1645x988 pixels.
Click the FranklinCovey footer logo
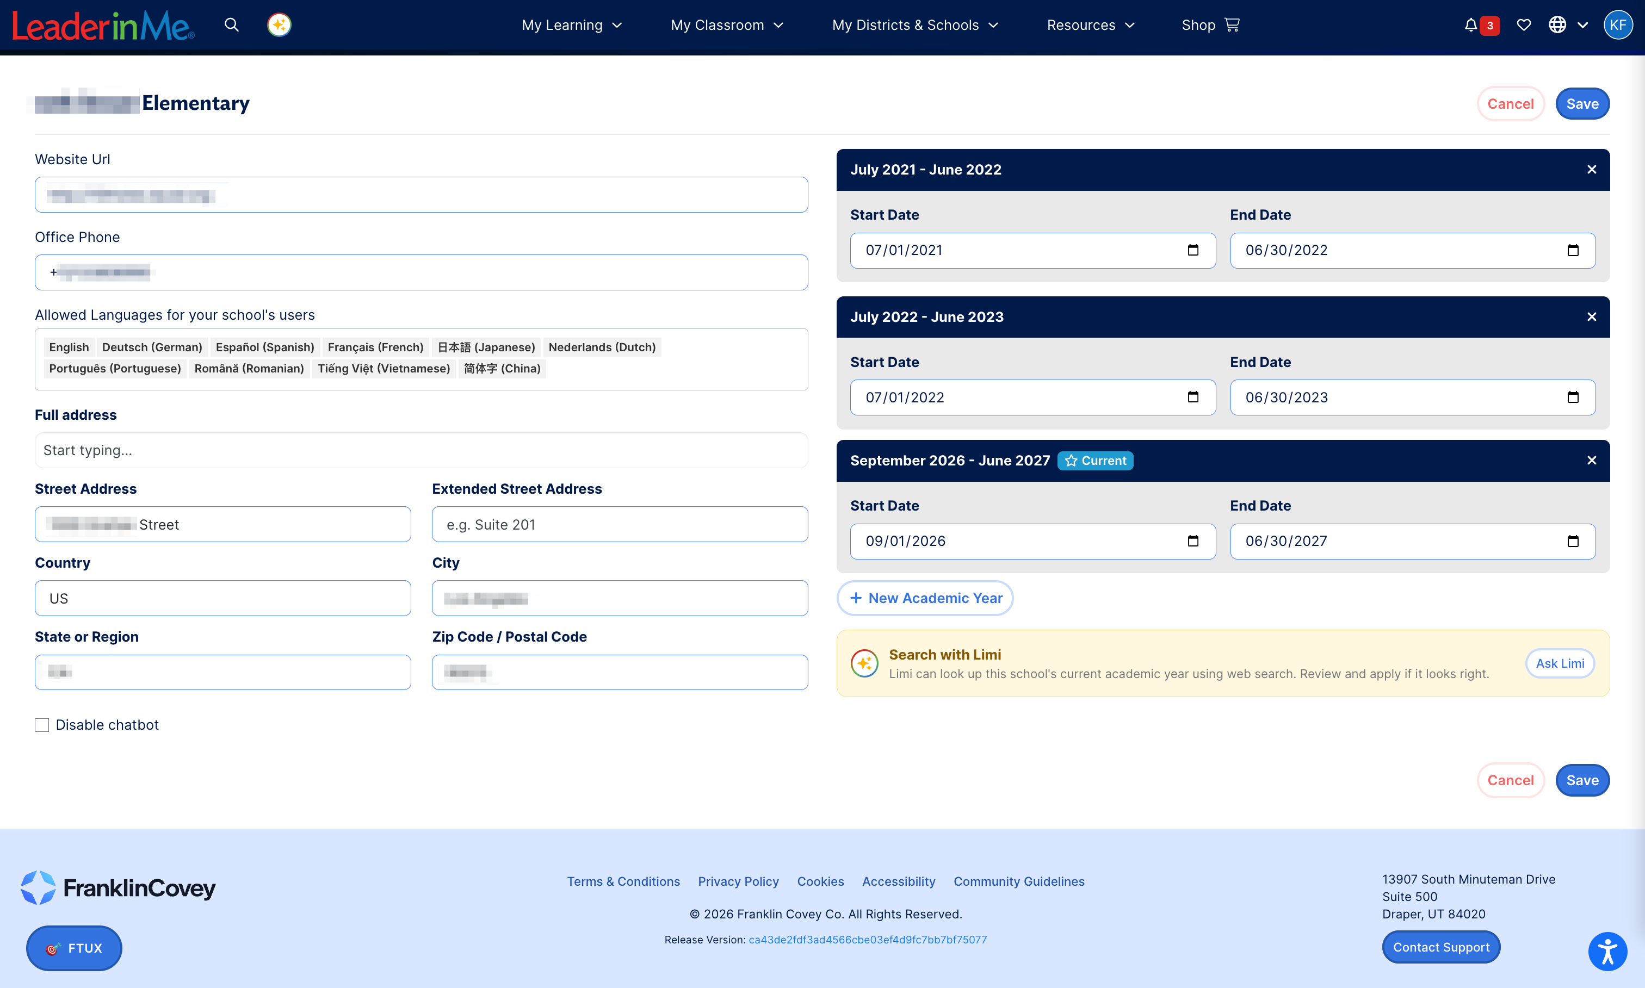click(118, 887)
